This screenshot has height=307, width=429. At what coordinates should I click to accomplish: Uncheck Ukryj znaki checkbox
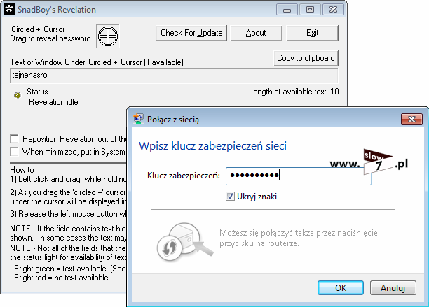click(x=230, y=197)
